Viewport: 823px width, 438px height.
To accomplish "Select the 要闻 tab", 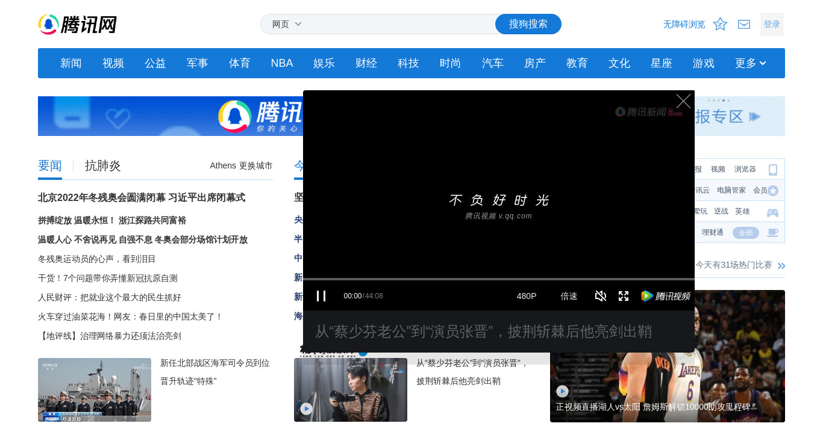I will (50, 165).
